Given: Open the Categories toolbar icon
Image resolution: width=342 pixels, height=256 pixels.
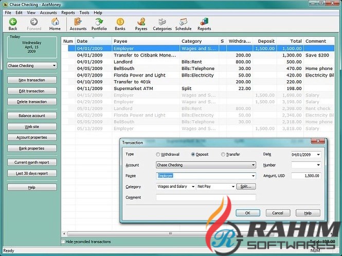Looking at the screenshot, I should tap(162, 24).
